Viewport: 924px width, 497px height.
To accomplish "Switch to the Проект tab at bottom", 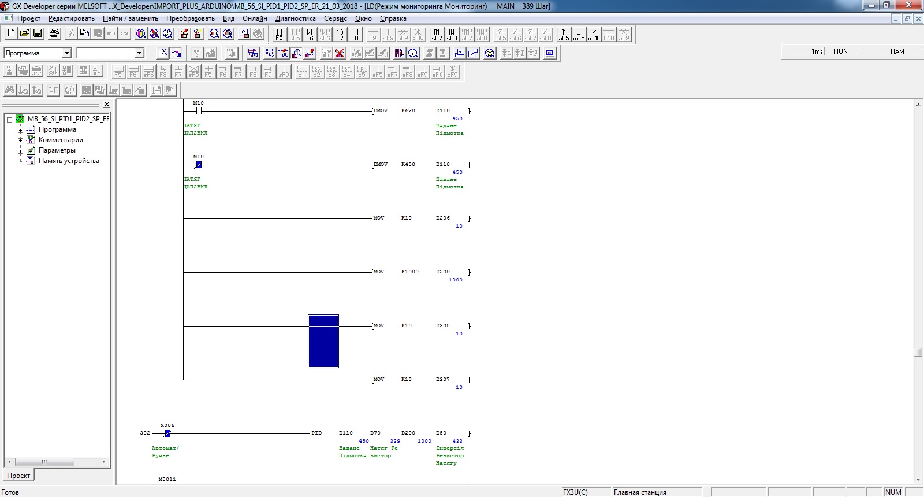I will [18, 476].
